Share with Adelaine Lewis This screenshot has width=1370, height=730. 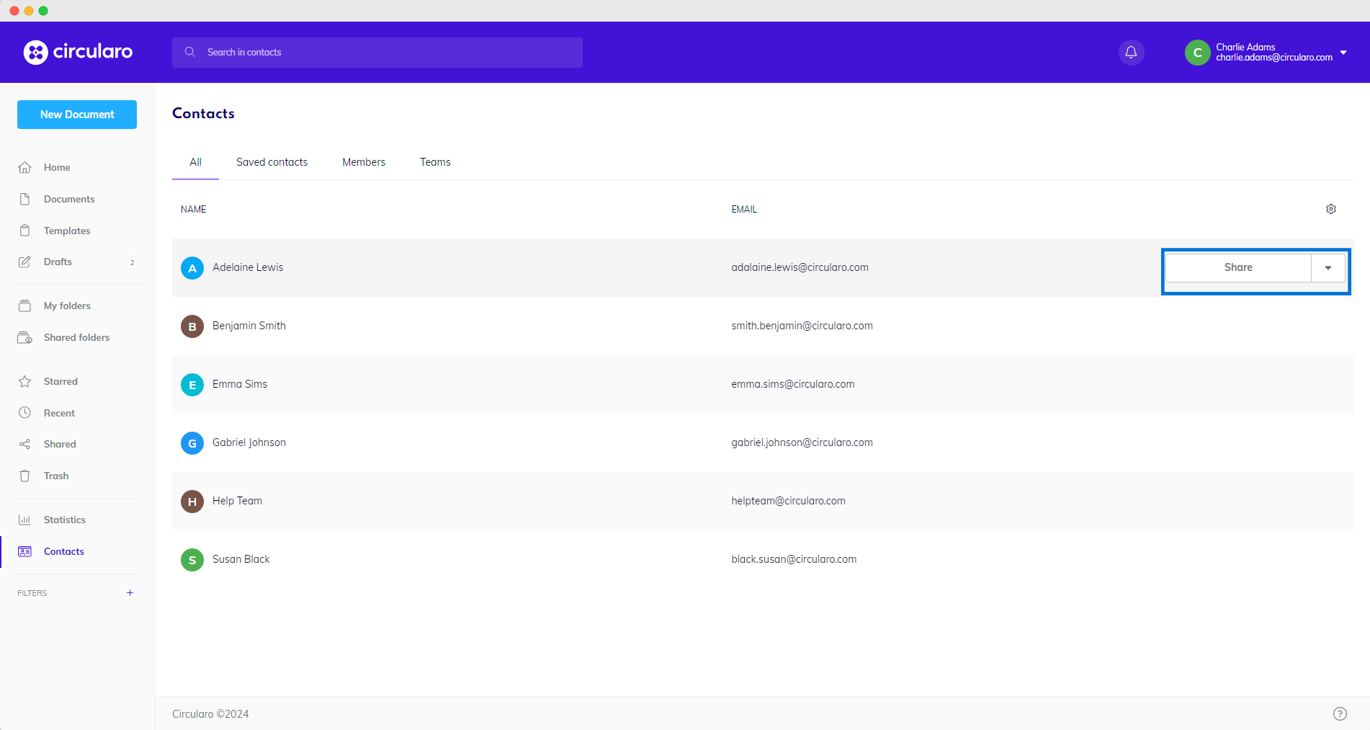[1237, 267]
